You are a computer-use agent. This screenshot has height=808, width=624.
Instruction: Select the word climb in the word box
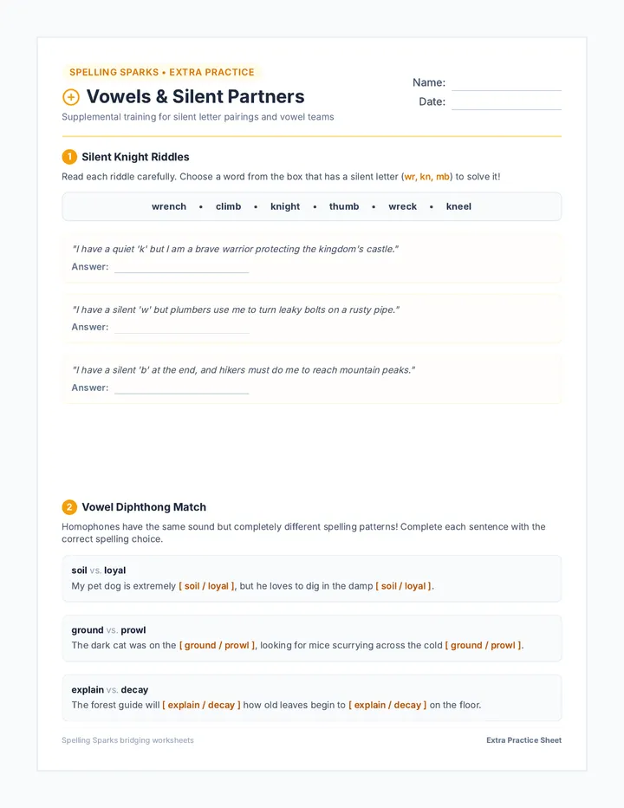[228, 206]
